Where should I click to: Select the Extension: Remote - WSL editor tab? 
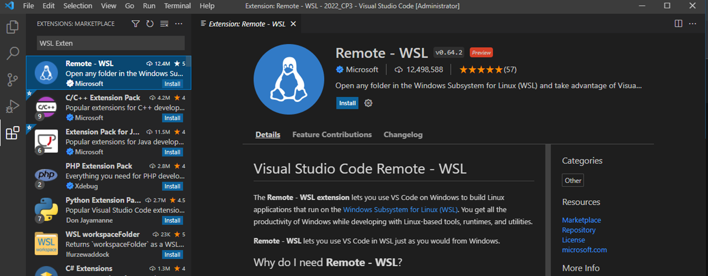point(247,24)
